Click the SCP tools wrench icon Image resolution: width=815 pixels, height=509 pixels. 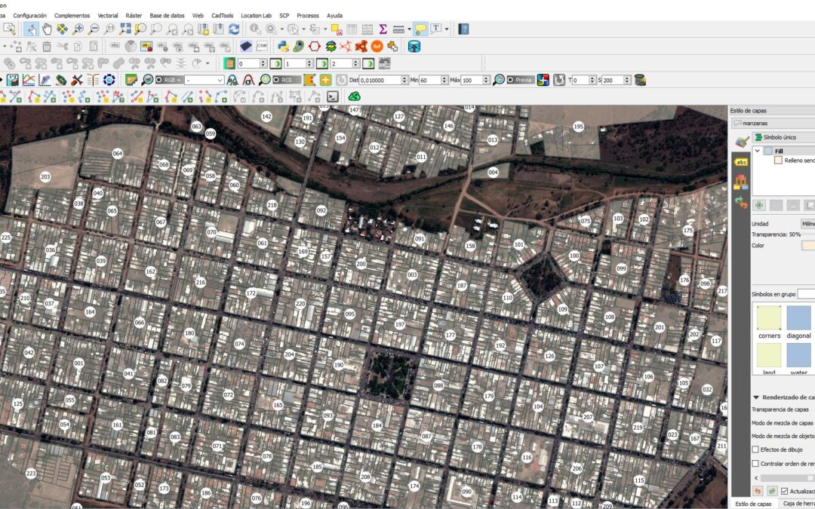[x=77, y=80]
